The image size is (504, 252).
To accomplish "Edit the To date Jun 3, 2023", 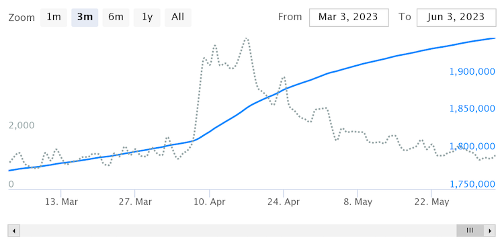I will pos(456,17).
